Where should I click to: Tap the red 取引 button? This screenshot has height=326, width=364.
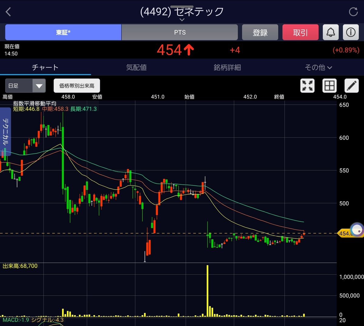pyautogui.click(x=300, y=32)
